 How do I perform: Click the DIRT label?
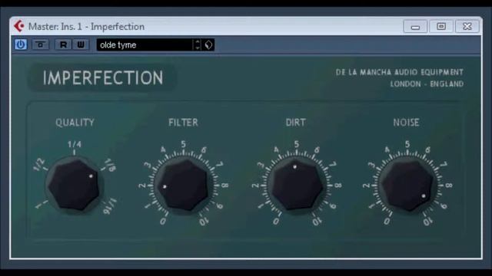[x=295, y=123]
